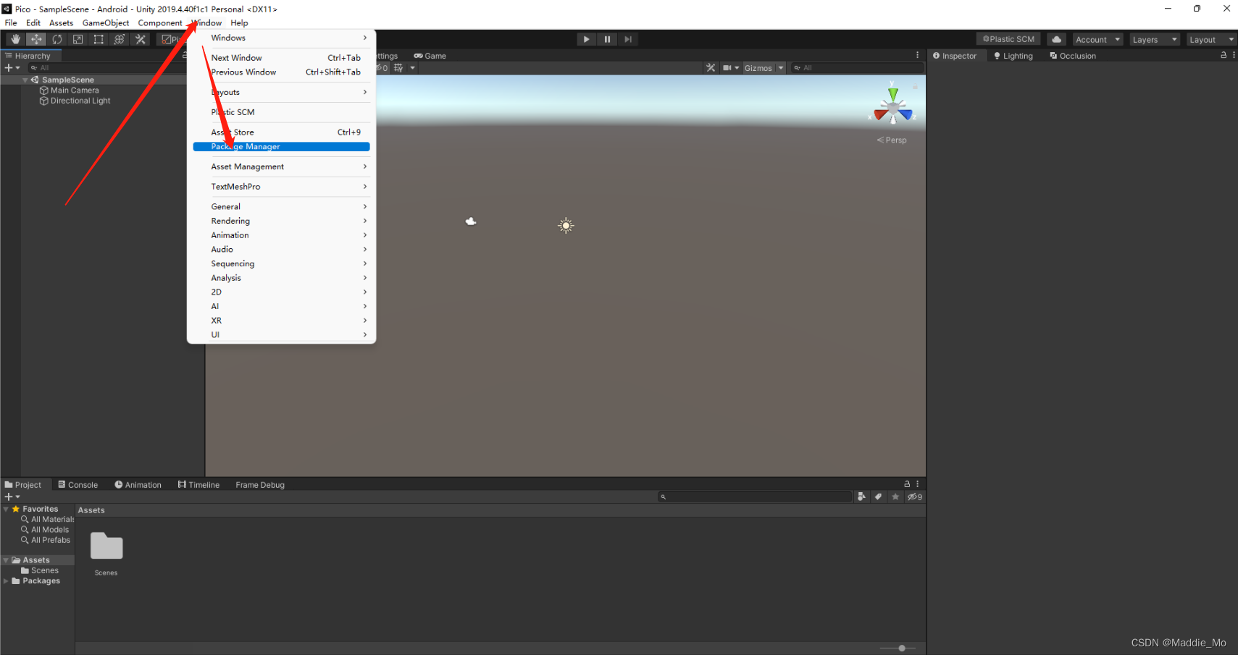Image resolution: width=1238 pixels, height=655 pixels.
Task: Click the Plastic SCM toolbar button
Action: (1008, 39)
